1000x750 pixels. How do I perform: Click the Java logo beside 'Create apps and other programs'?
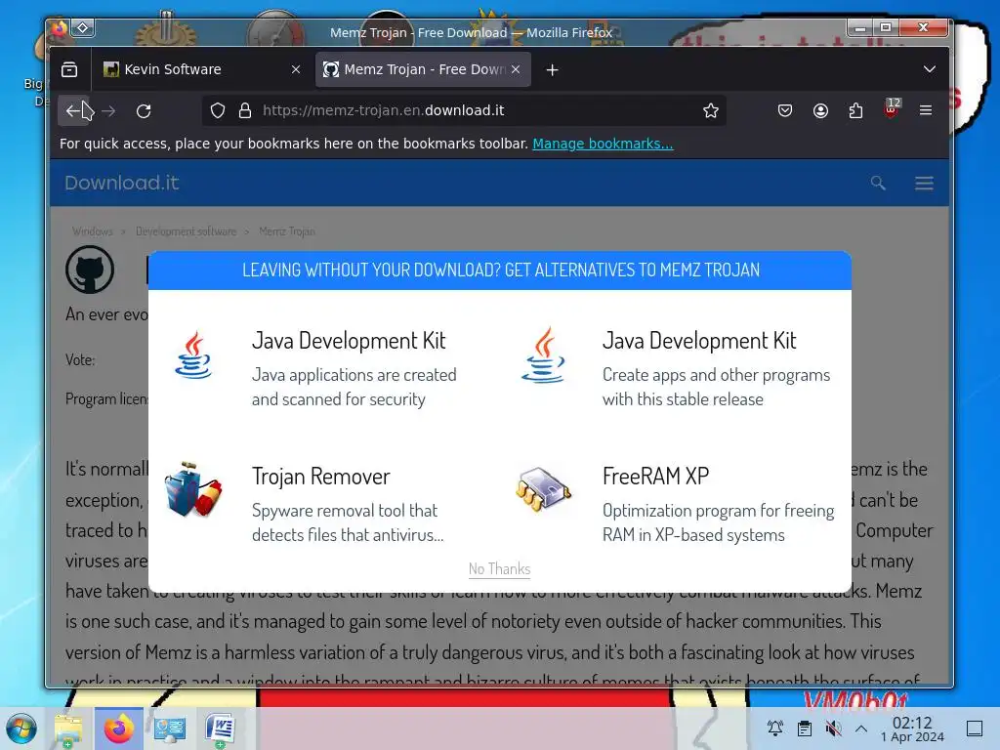point(543,354)
